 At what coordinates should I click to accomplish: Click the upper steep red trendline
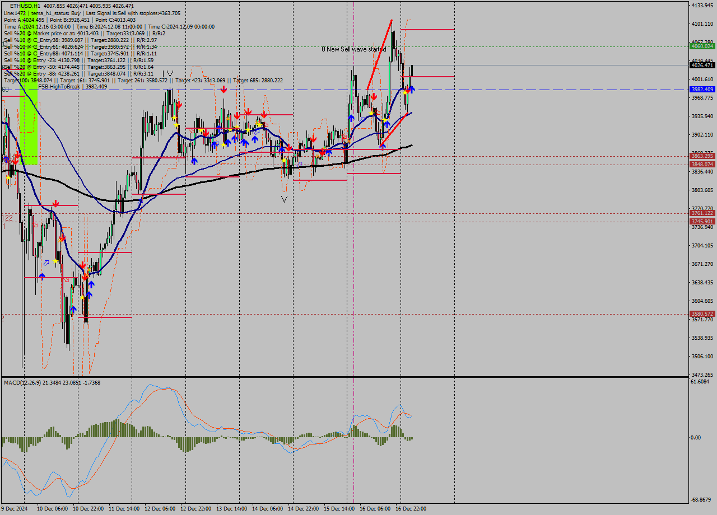pyautogui.click(x=379, y=54)
